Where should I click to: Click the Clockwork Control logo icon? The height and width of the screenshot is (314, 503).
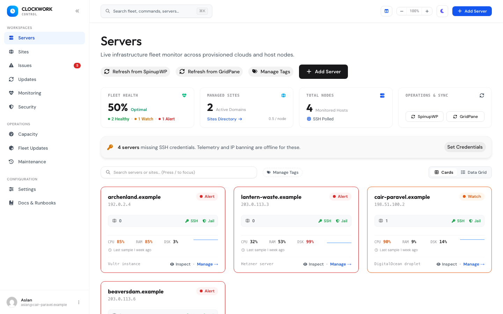(13, 11)
